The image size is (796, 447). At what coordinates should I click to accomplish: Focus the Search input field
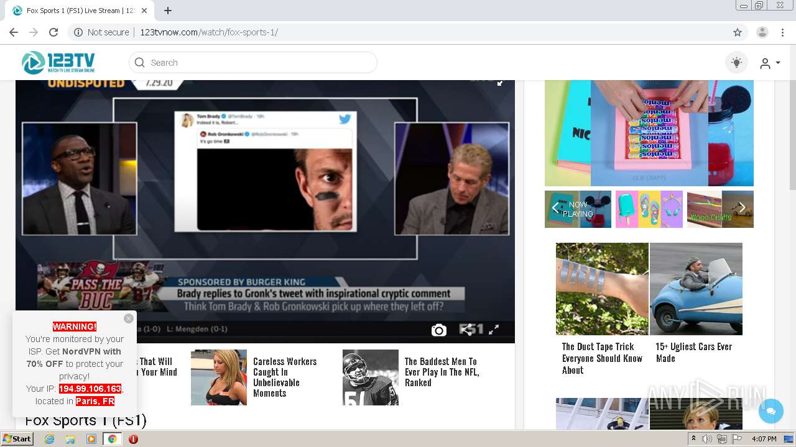point(253,63)
